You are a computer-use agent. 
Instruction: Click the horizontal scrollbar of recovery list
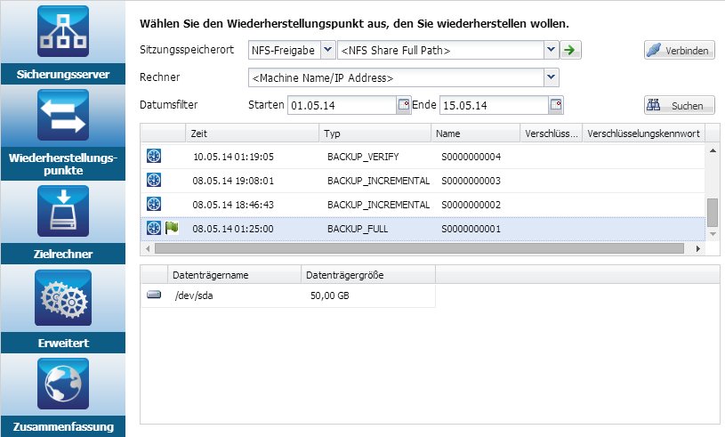[x=419, y=249]
